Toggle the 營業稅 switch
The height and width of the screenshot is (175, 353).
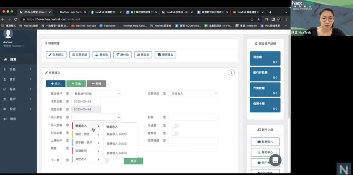(174, 134)
